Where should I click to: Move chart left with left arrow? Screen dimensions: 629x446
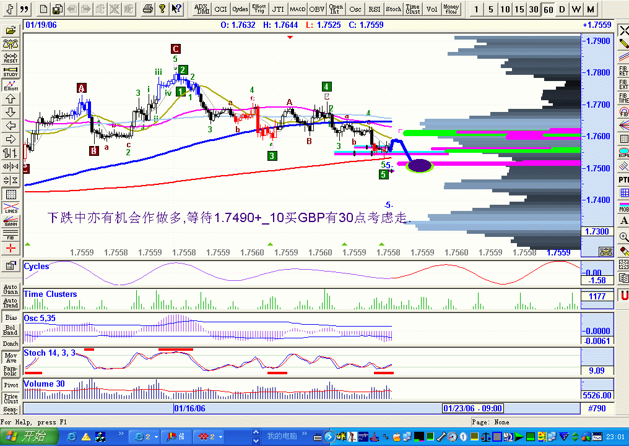click(x=11, y=126)
